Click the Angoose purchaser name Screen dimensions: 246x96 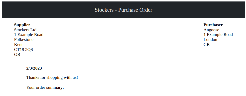point(211,30)
